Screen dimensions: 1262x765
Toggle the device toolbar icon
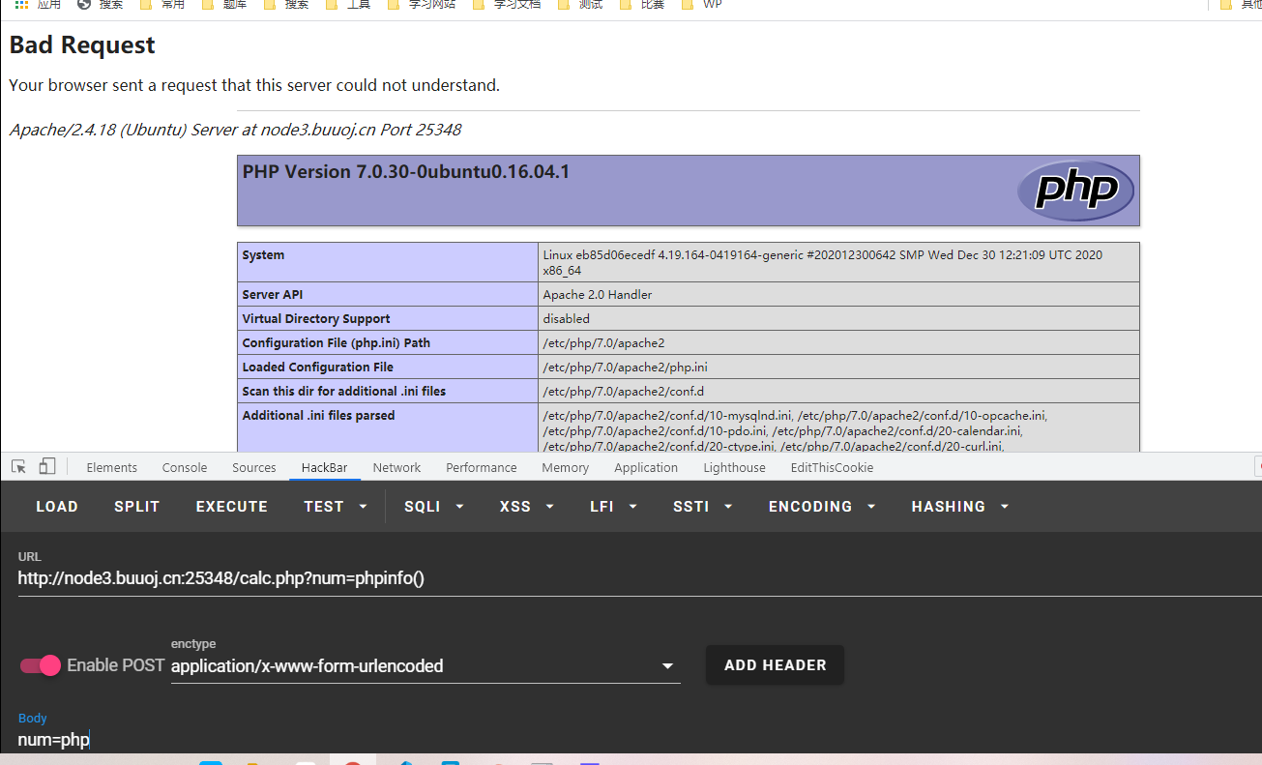[47, 467]
